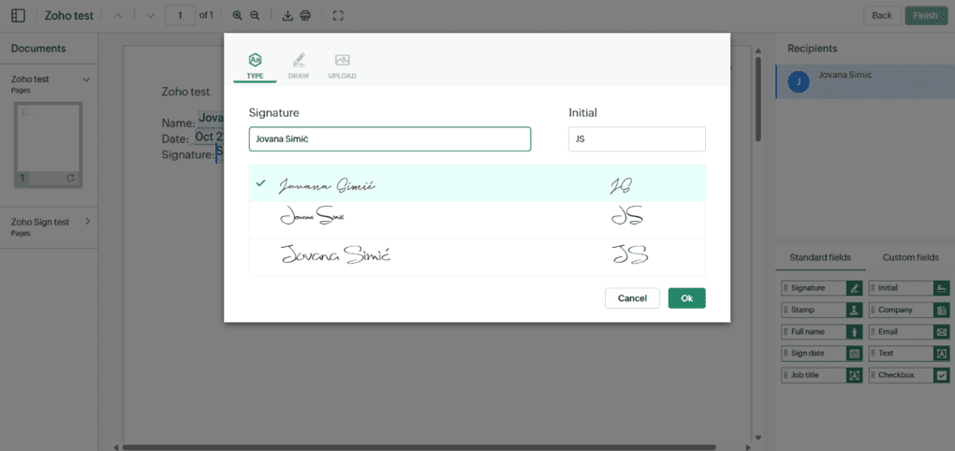Go to next page arrow
This screenshot has height=451, width=955.
tap(151, 15)
